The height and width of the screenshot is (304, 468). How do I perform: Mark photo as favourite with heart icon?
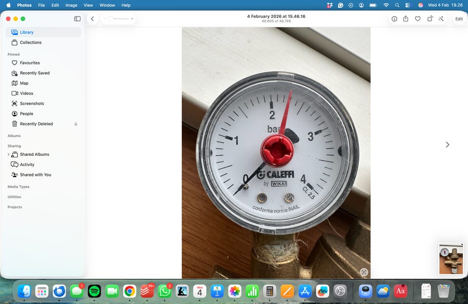(418, 19)
